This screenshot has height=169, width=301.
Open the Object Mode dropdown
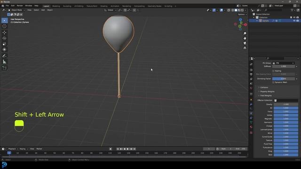click(16, 10)
